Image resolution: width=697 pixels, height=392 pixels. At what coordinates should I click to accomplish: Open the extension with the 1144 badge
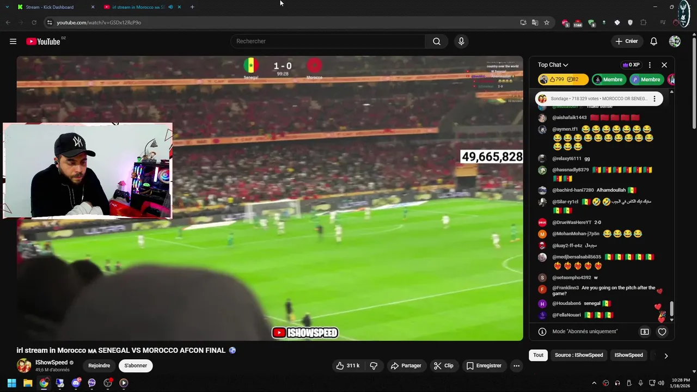(x=578, y=23)
